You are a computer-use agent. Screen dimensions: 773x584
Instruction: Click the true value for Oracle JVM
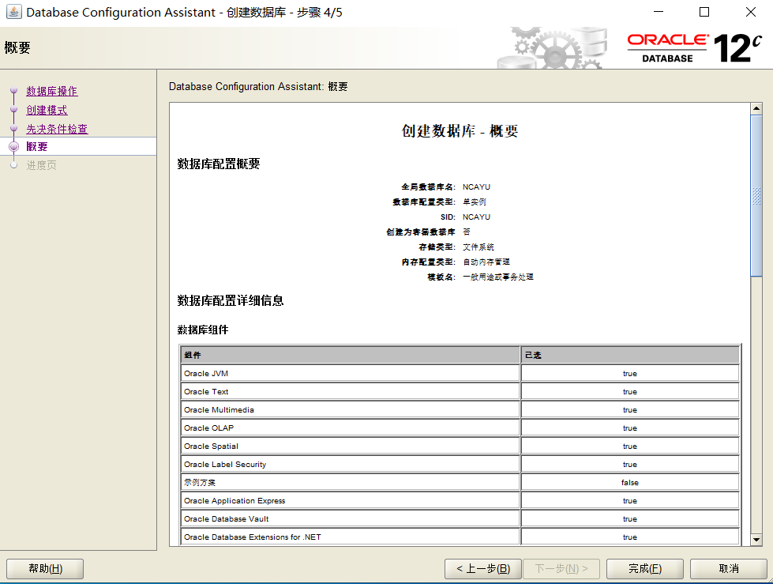pos(630,373)
